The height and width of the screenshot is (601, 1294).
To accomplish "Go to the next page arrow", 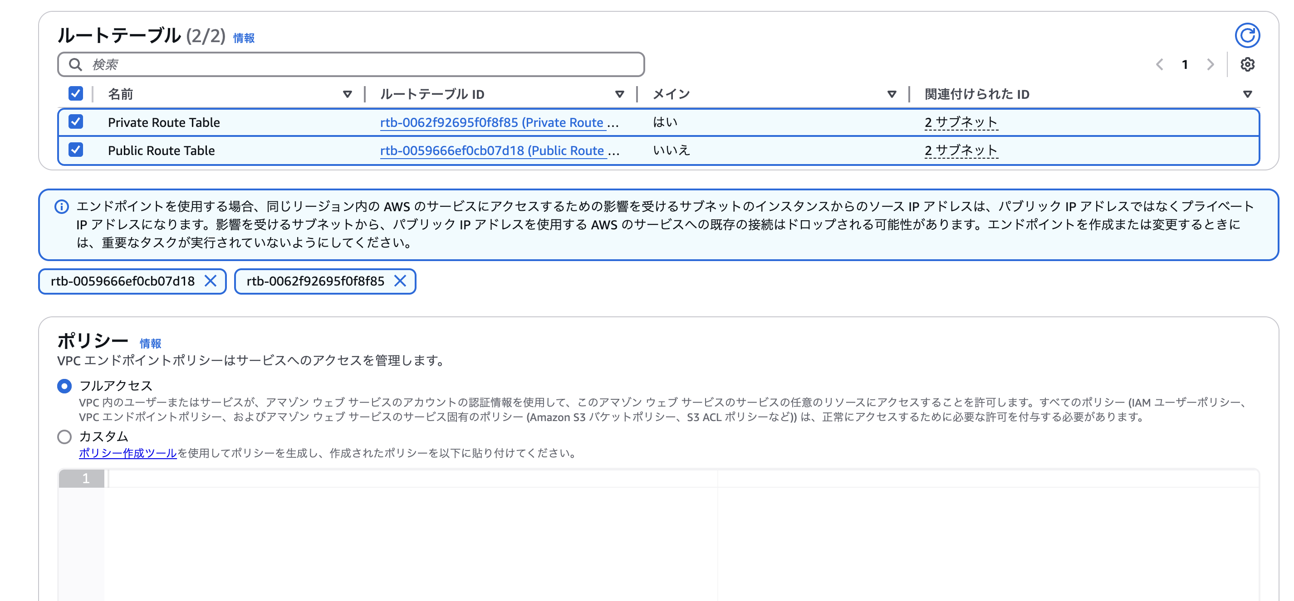I will coord(1210,65).
